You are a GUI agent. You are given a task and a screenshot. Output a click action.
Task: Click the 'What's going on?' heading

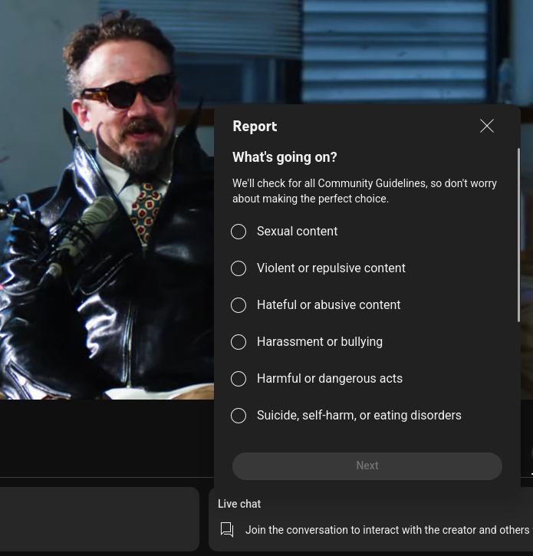[x=285, y=157]
